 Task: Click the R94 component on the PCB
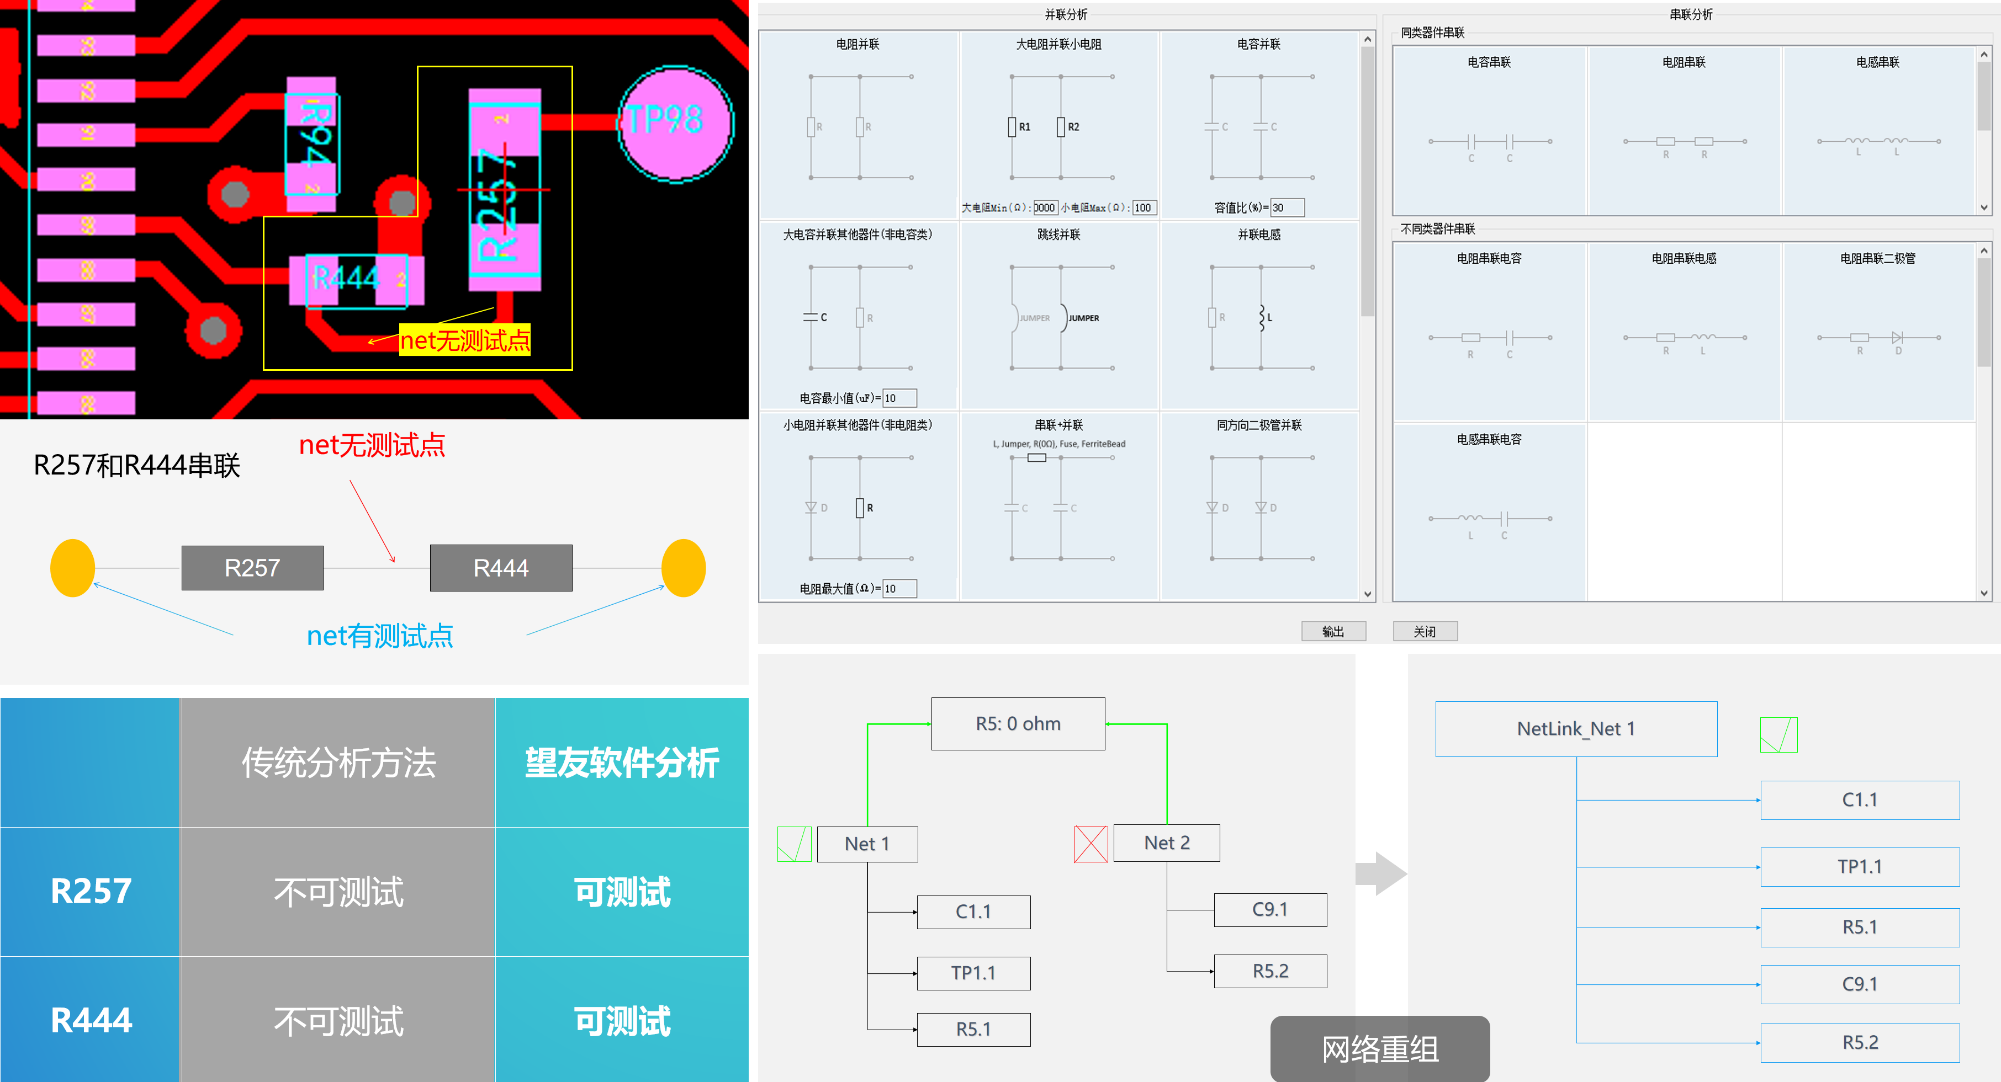click(311, 143)
